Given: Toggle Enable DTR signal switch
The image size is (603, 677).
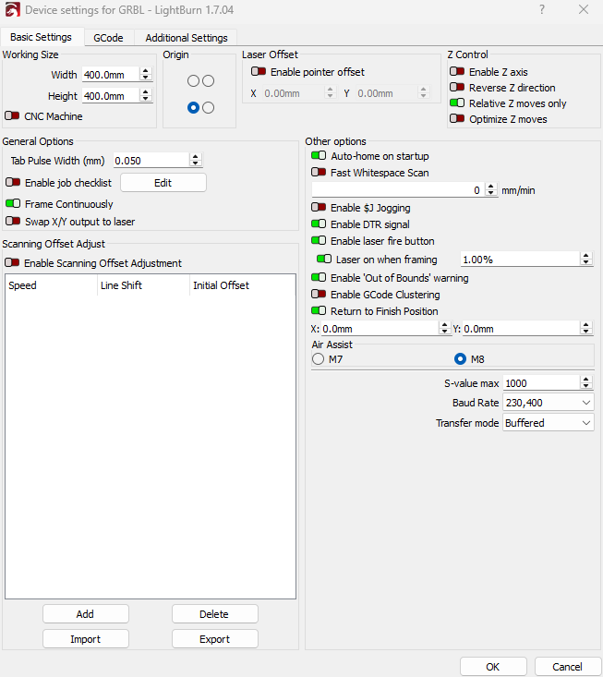Looking at the screenshot, I should point(319,224).
